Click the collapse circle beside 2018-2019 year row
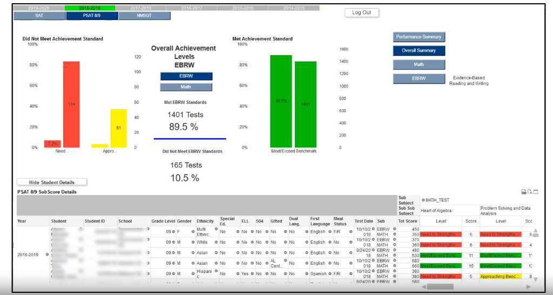Image resolution: width=553 pixels, height=295 pixels. [x=47, y=254]
